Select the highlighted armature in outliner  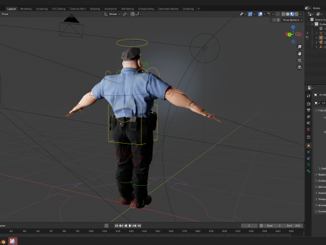tap(321, 37)
